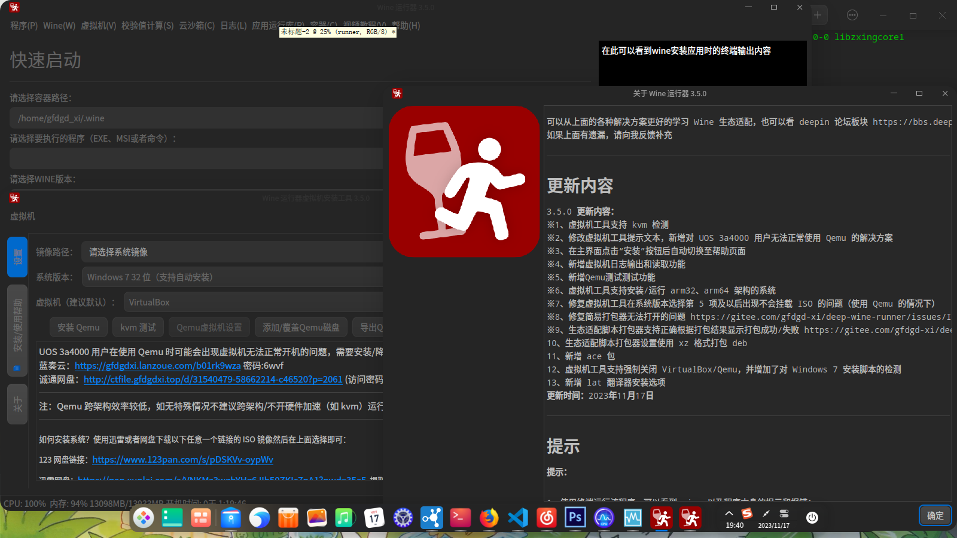
Task: Click the 2023/11/17 date in the dock
Action: [773, 525]
